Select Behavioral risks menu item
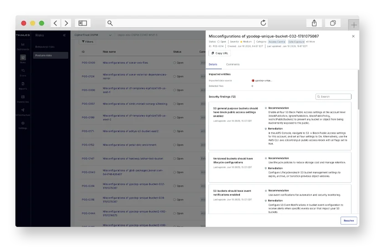387x250 pixels. 45,47
